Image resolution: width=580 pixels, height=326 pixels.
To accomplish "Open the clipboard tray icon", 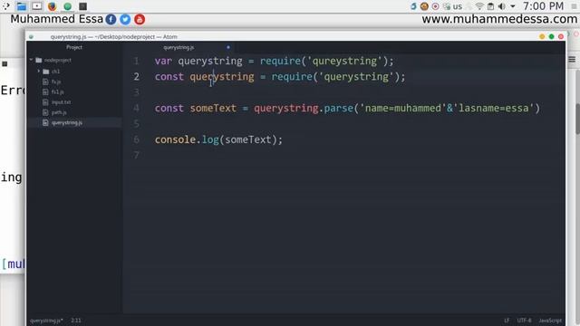I will tap(490, 6).
